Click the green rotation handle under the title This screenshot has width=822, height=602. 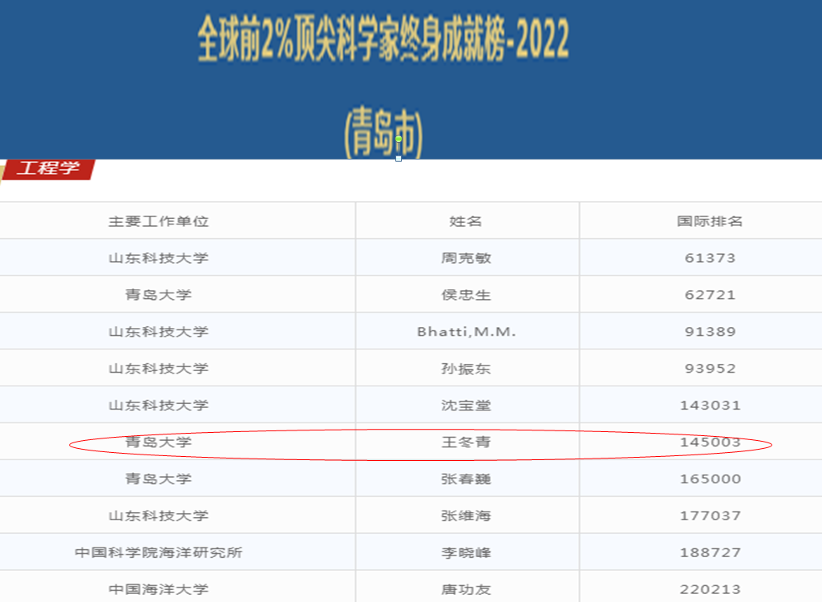point(399,139)
